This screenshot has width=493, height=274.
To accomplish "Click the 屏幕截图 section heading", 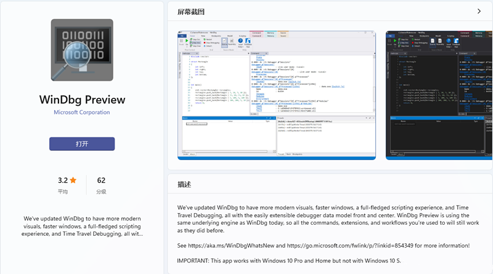I will 190,12.
